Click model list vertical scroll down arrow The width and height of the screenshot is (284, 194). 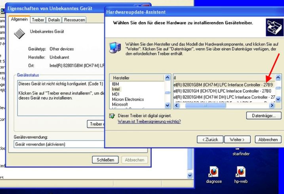[x=278, y=99]
